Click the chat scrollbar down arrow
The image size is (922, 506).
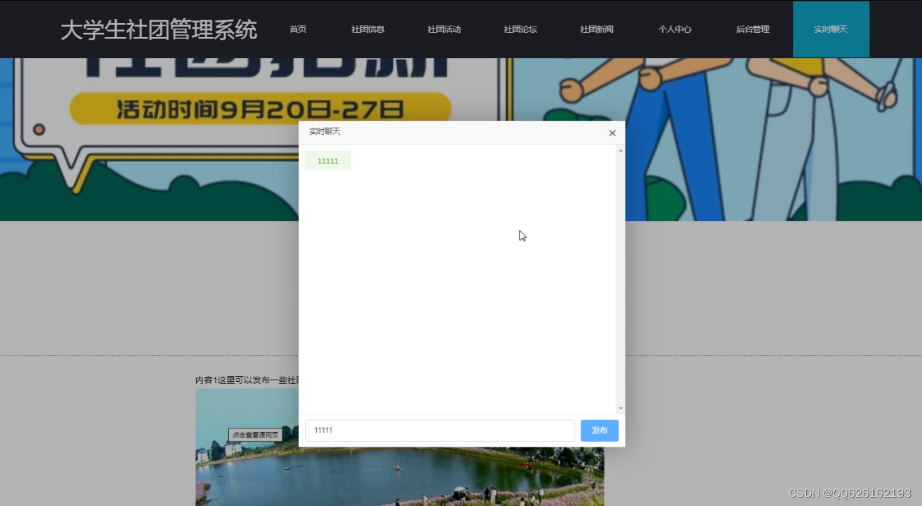coord(620,408)
